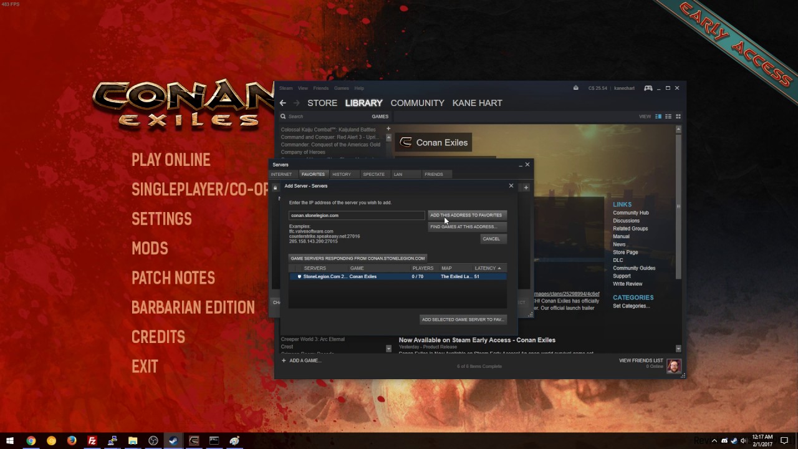Click the plus column icon in Servers window

[x=526, y=187]
